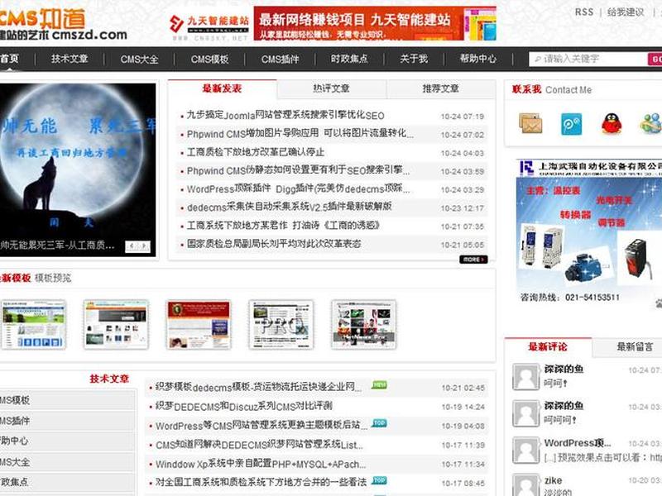Click the slideshow caption 帅无能累死三军
Image resolution: width=662 pixels, height=496 pixels.
tap(57, 245)
